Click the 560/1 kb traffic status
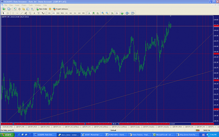Screen dimensions: 219x137 point(207,130)
